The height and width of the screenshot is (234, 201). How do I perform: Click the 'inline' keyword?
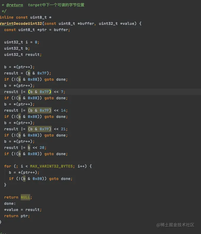(7, 17)
